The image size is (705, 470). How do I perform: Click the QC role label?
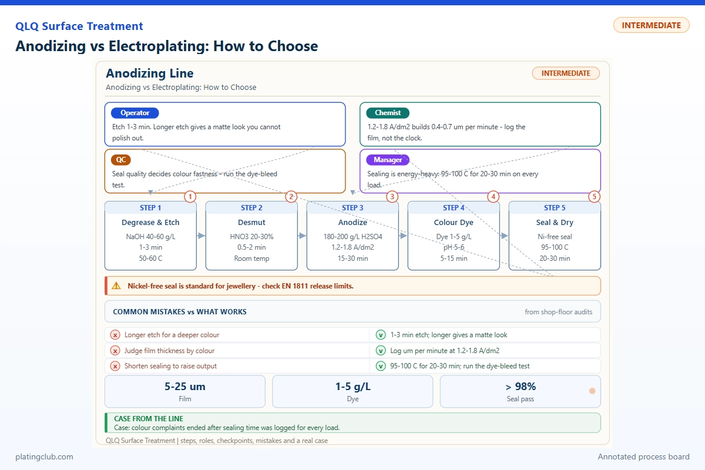tap(120, 160)
